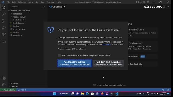
Task: Open the WSL walkthrough with New badge
Action: (x=142, y=57)
